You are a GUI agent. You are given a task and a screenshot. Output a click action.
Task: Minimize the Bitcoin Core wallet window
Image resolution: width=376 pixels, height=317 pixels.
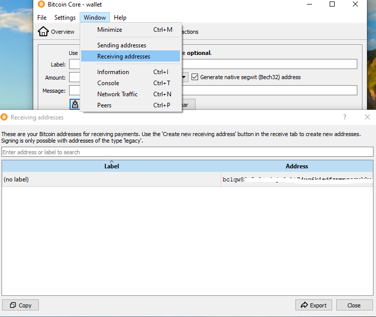(309, 4)
